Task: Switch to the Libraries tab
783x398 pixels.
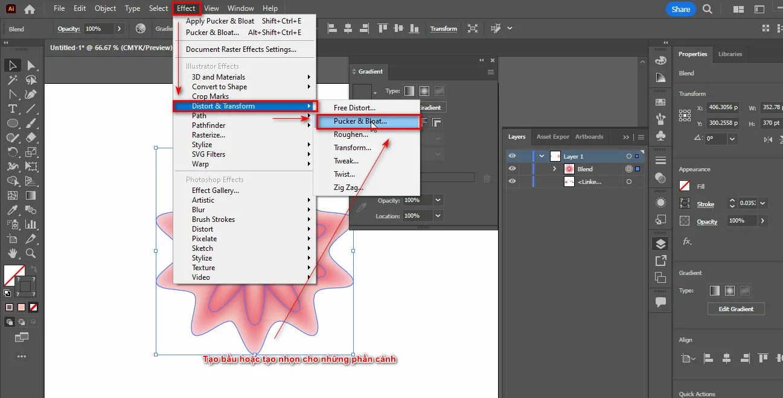Action: click(730, 54)
